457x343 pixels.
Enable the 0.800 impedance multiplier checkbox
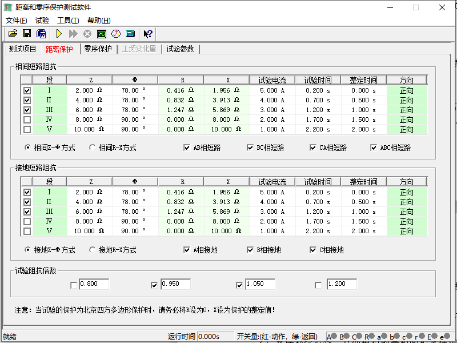73,285
